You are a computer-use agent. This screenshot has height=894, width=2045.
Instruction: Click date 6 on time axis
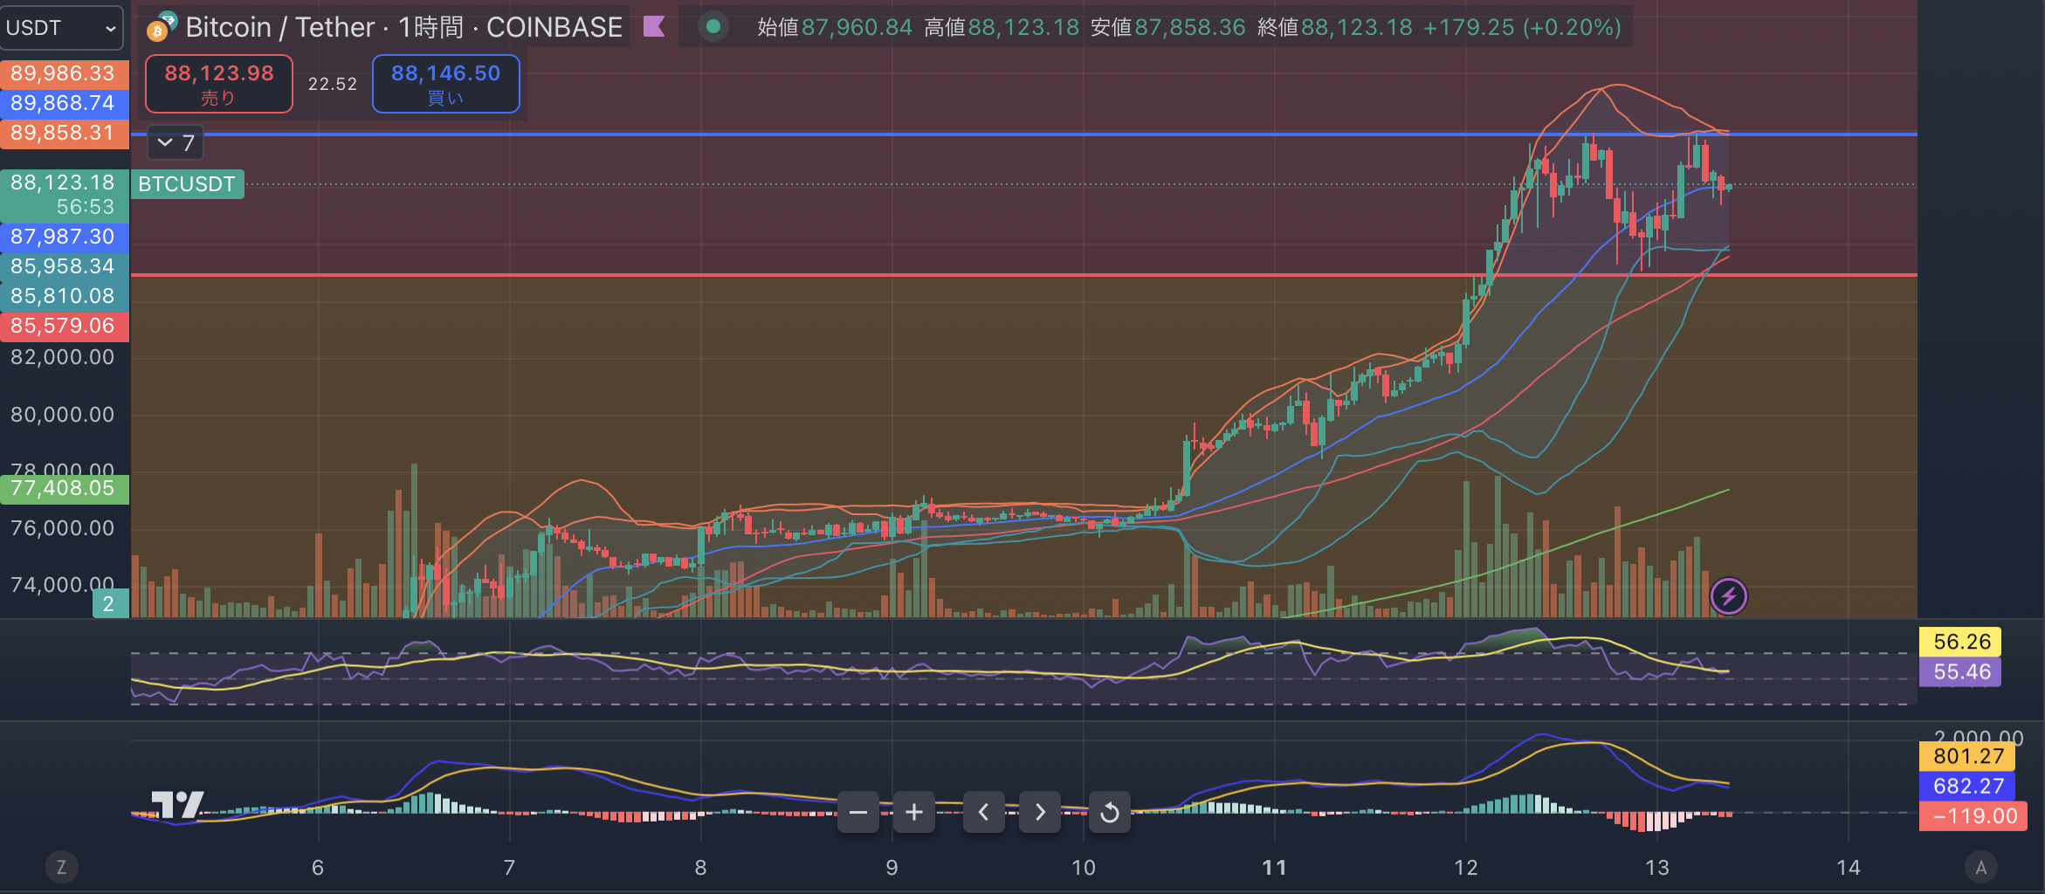coord(318,868)
